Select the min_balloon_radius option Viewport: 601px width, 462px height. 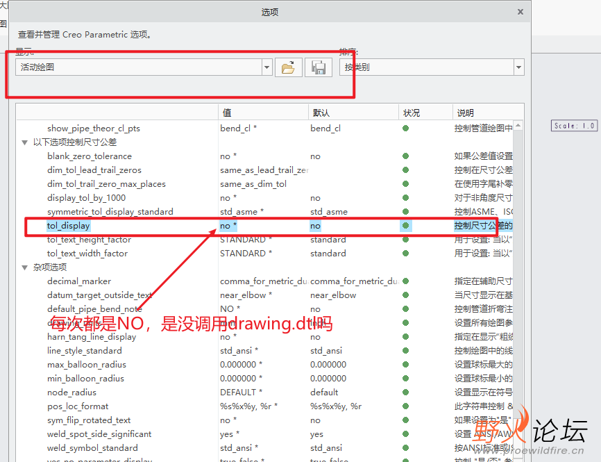85,379
